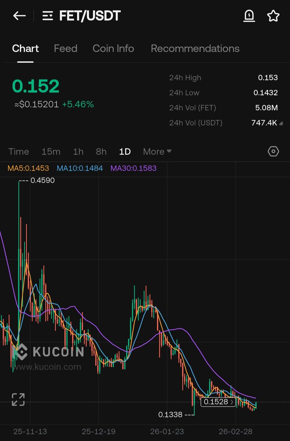The image size is (290, 441).
Task: Open the Coin Info tab
Action: 113,49
